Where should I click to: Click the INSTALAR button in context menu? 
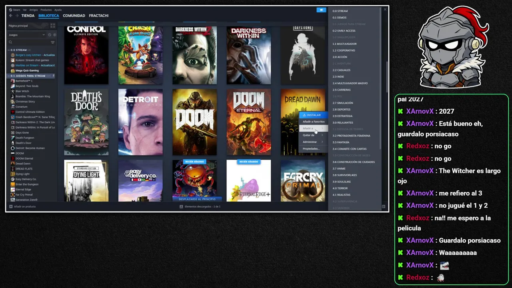(313, 115)
